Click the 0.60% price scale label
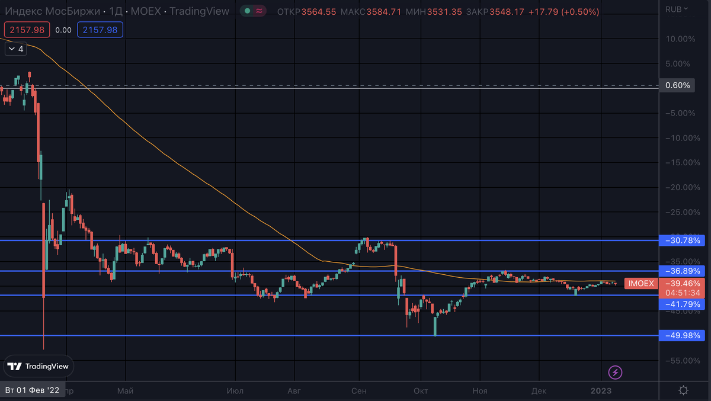Image resolution: width=711 pixels, height=401 pixels. click(678, 85)
